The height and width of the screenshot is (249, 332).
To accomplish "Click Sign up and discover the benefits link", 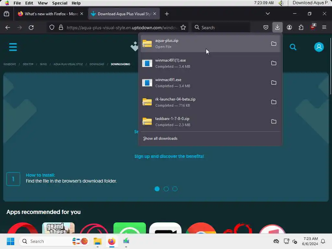I will point(169,156).
